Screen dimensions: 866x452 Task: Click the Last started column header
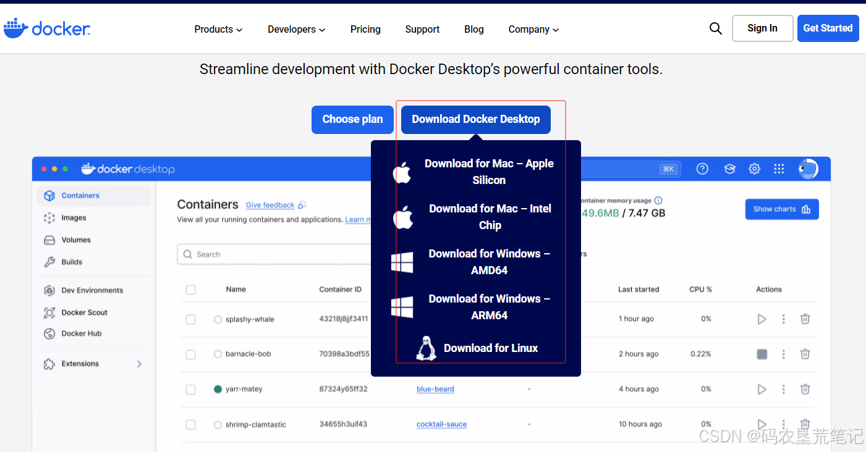coord(639,289)
